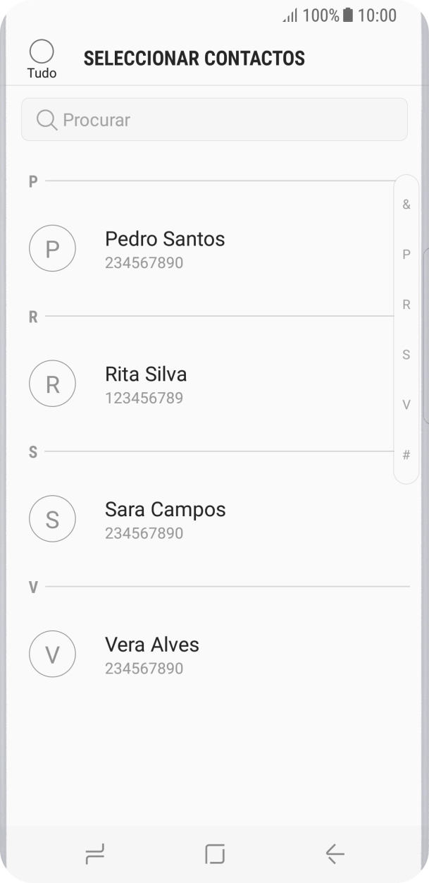
Task: Tap the Sara Campos avatar circle
Action: pos(52,519)
